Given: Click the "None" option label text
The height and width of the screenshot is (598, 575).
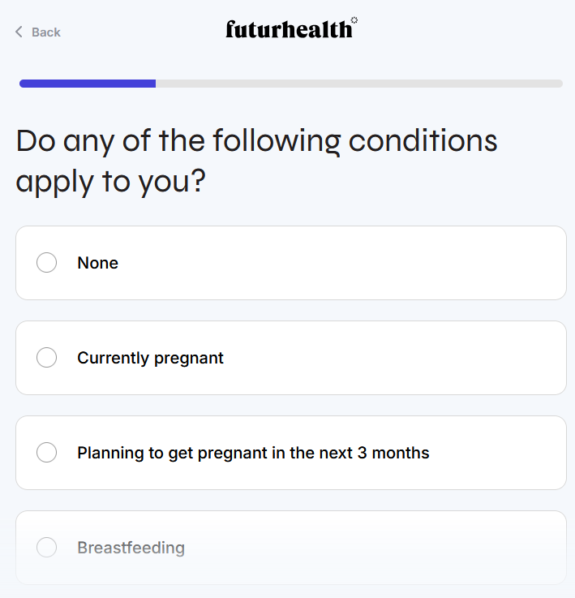Looking at the screenshot, I should click(97, 263).
